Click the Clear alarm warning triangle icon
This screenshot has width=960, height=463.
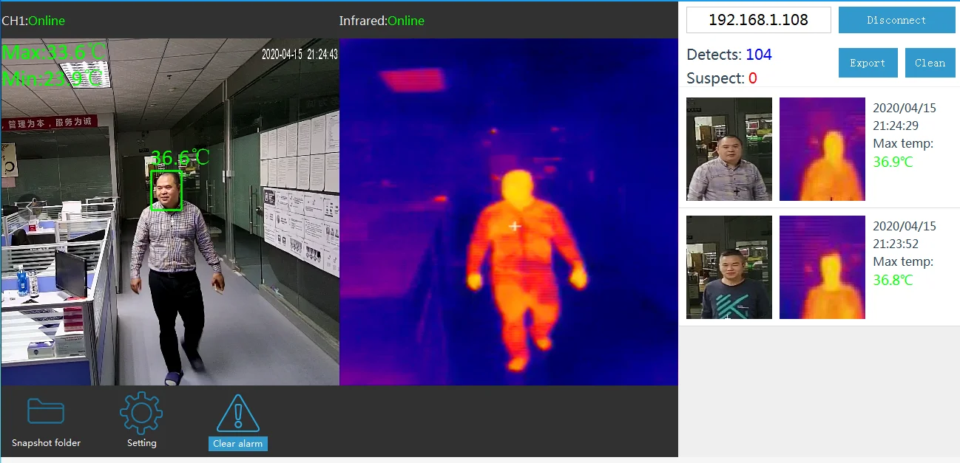[238, 413]
